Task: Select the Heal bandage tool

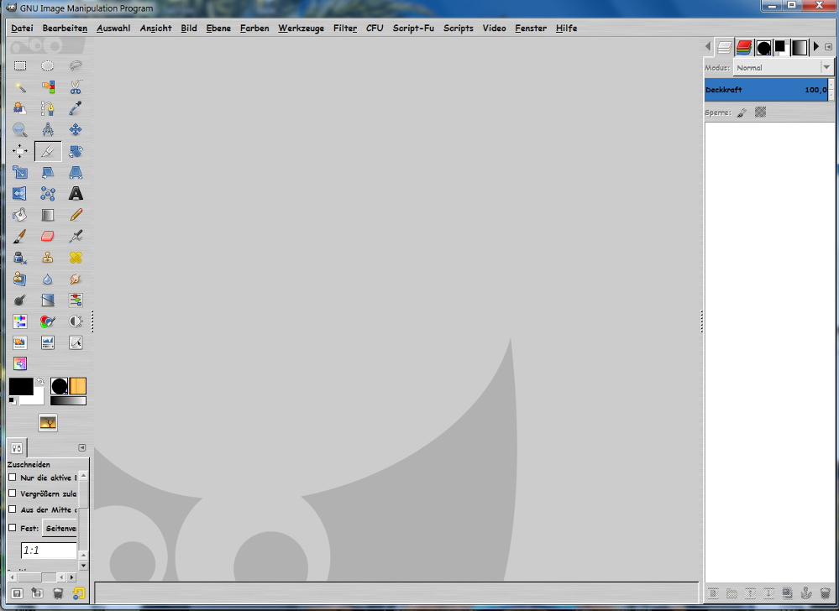Action: (x=76, y=258)
